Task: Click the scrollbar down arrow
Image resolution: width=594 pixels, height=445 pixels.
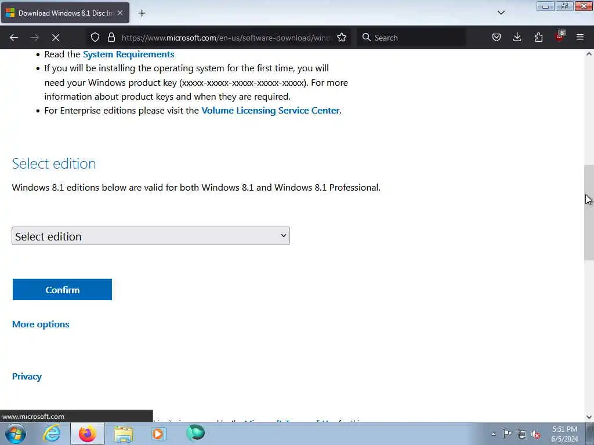Action: pos(589,417)
